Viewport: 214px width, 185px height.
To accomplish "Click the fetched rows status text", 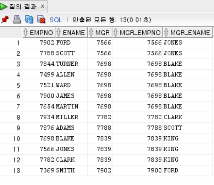I will tap(112, 20).
